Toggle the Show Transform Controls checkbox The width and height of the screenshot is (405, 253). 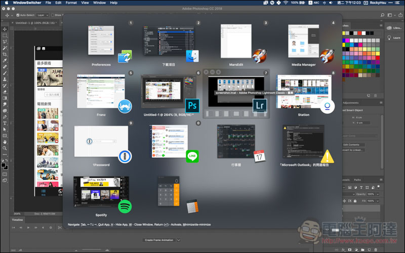tap(53, 15)
